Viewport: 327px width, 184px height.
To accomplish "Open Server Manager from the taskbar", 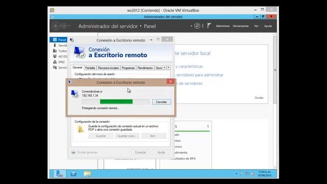I will [59, 174].
